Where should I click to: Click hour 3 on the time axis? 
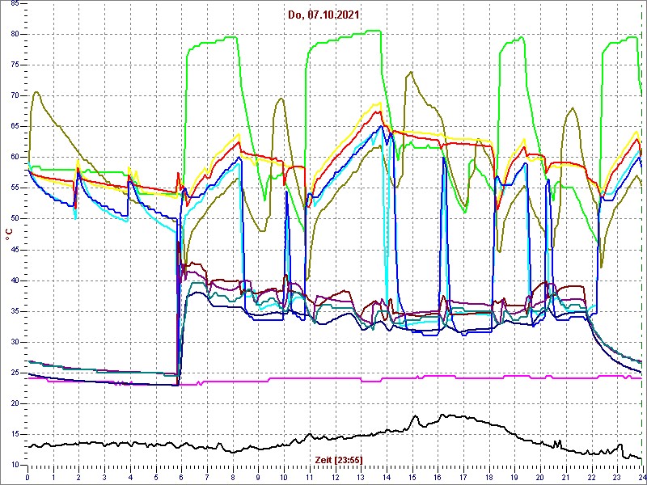point(104,477)
